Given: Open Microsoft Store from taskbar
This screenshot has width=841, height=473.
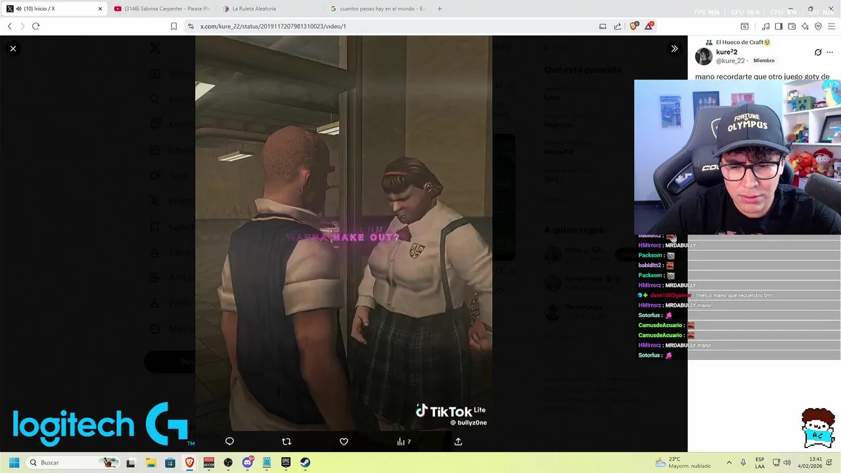Looking at the screenshot, I should pyautogui.click(x=170, y=462).
